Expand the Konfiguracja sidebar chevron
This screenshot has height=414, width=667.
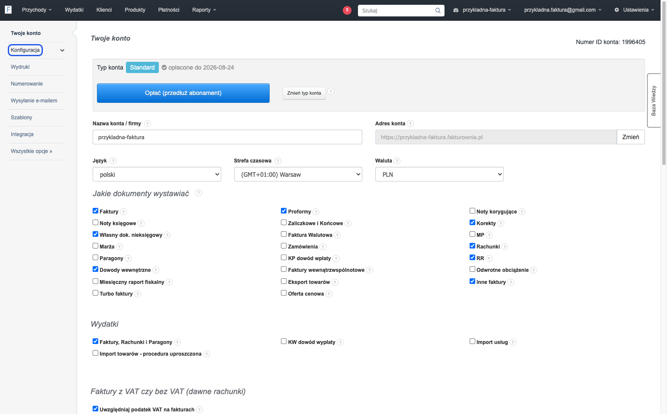point(62,51)
